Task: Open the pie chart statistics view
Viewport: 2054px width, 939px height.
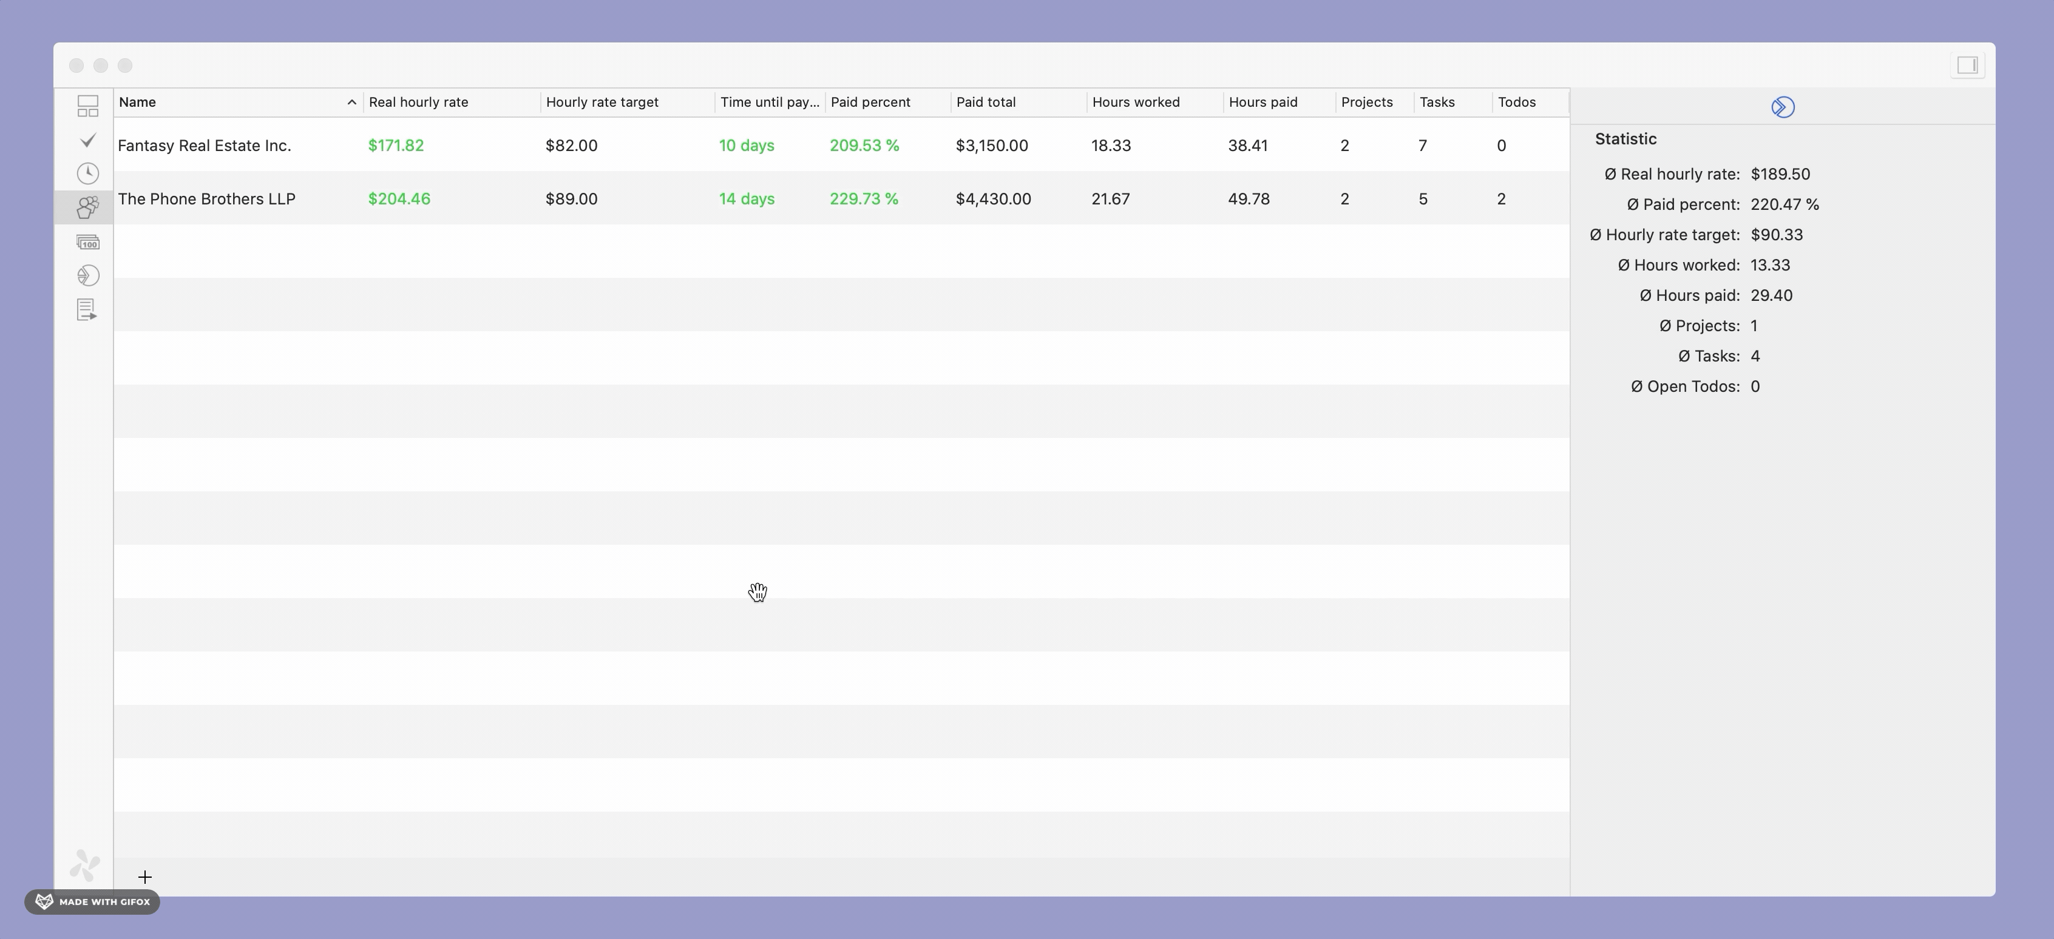Action: pyautogui.click(x=88, y=276)
